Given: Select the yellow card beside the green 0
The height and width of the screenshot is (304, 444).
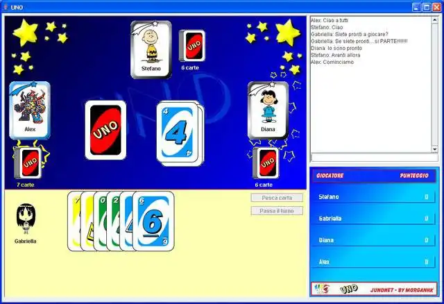Looking at the screenshot, I should point(87,221).
